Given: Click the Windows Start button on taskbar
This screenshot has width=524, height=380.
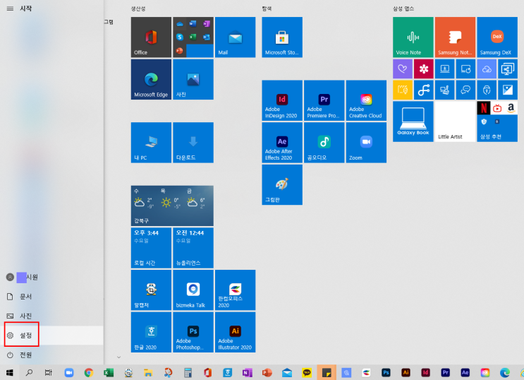Looking at the screenshot, I should 10,372.
